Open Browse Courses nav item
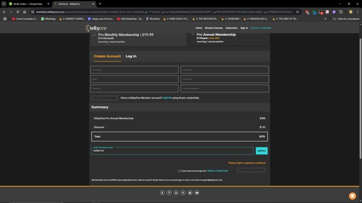362x203 pixels. [x=214, y=28]
